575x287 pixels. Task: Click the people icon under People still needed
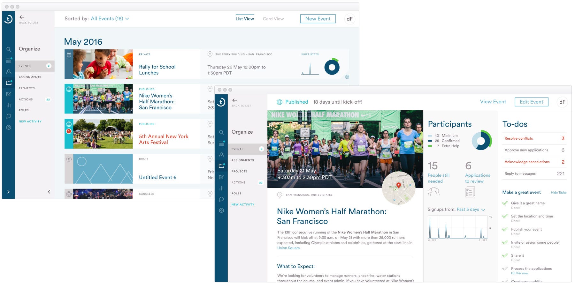433,191
